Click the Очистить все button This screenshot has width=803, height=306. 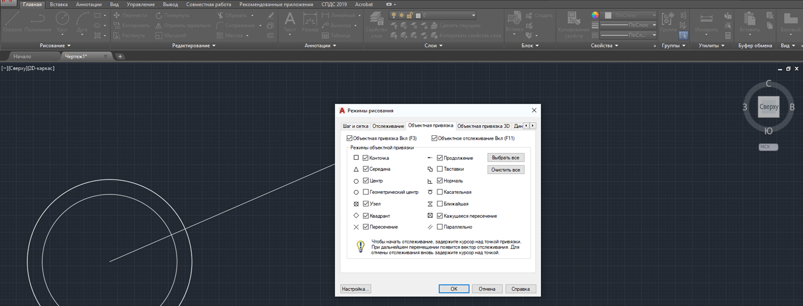coord(506,169)
